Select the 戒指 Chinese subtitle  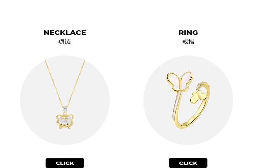click(x=188, y=41)
